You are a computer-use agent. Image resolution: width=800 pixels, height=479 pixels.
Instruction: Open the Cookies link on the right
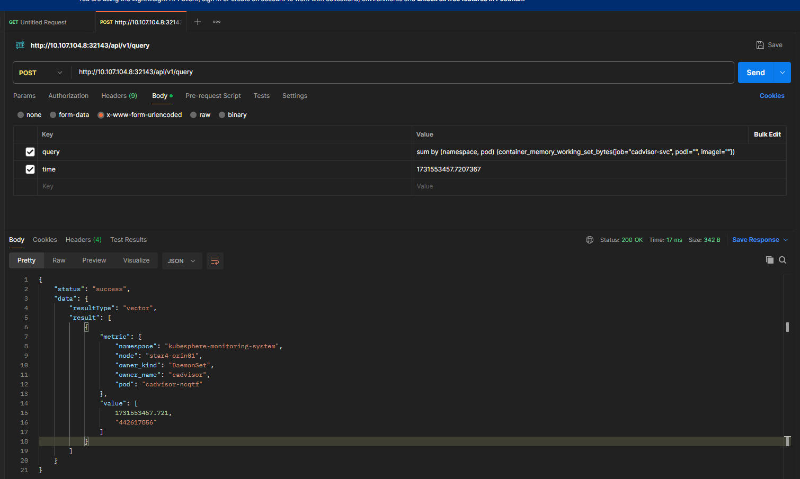click(771, 96)
